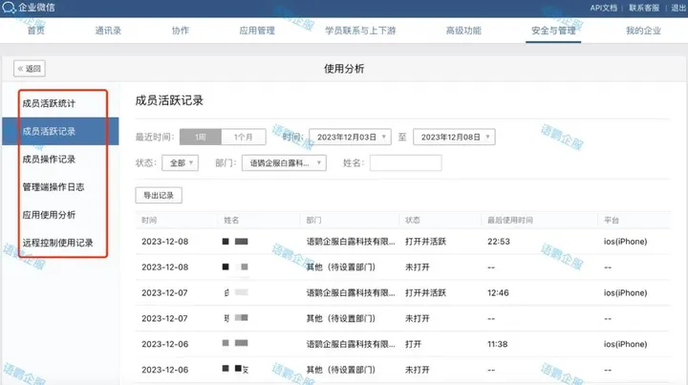Open 应用使用分析 in sidebar
This screenshot has width=688, height=385.
pyautogui.click(x=49, y=215)
